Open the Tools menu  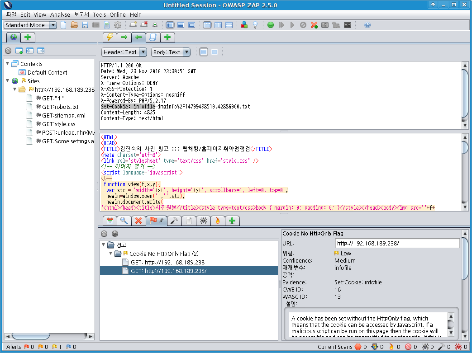tap(99, 14)
